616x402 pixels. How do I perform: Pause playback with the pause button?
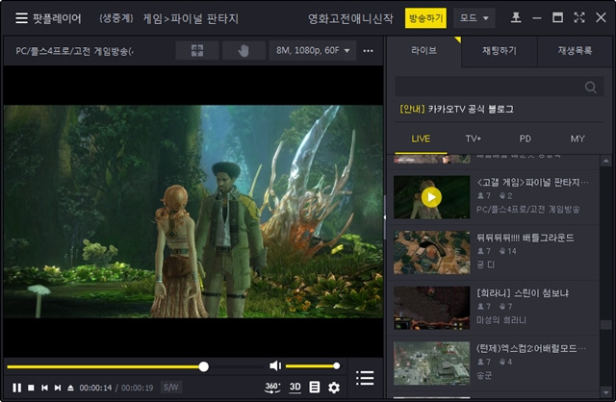click(17, 388)
